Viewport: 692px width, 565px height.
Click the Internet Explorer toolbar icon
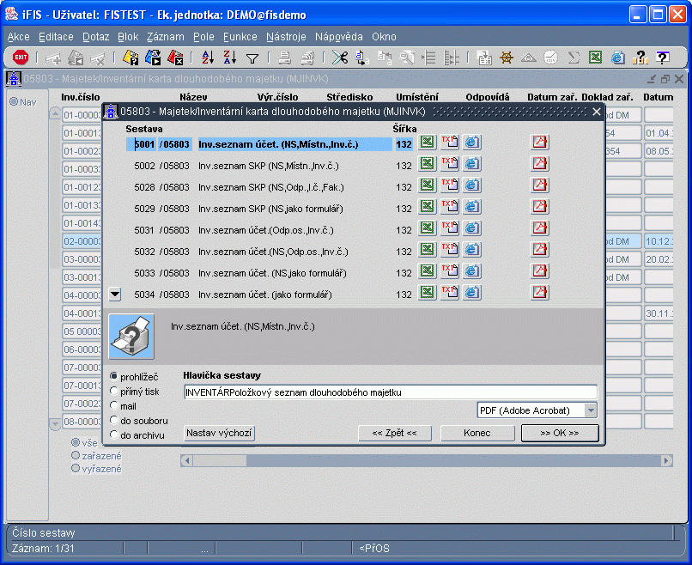tap(618, 58)
